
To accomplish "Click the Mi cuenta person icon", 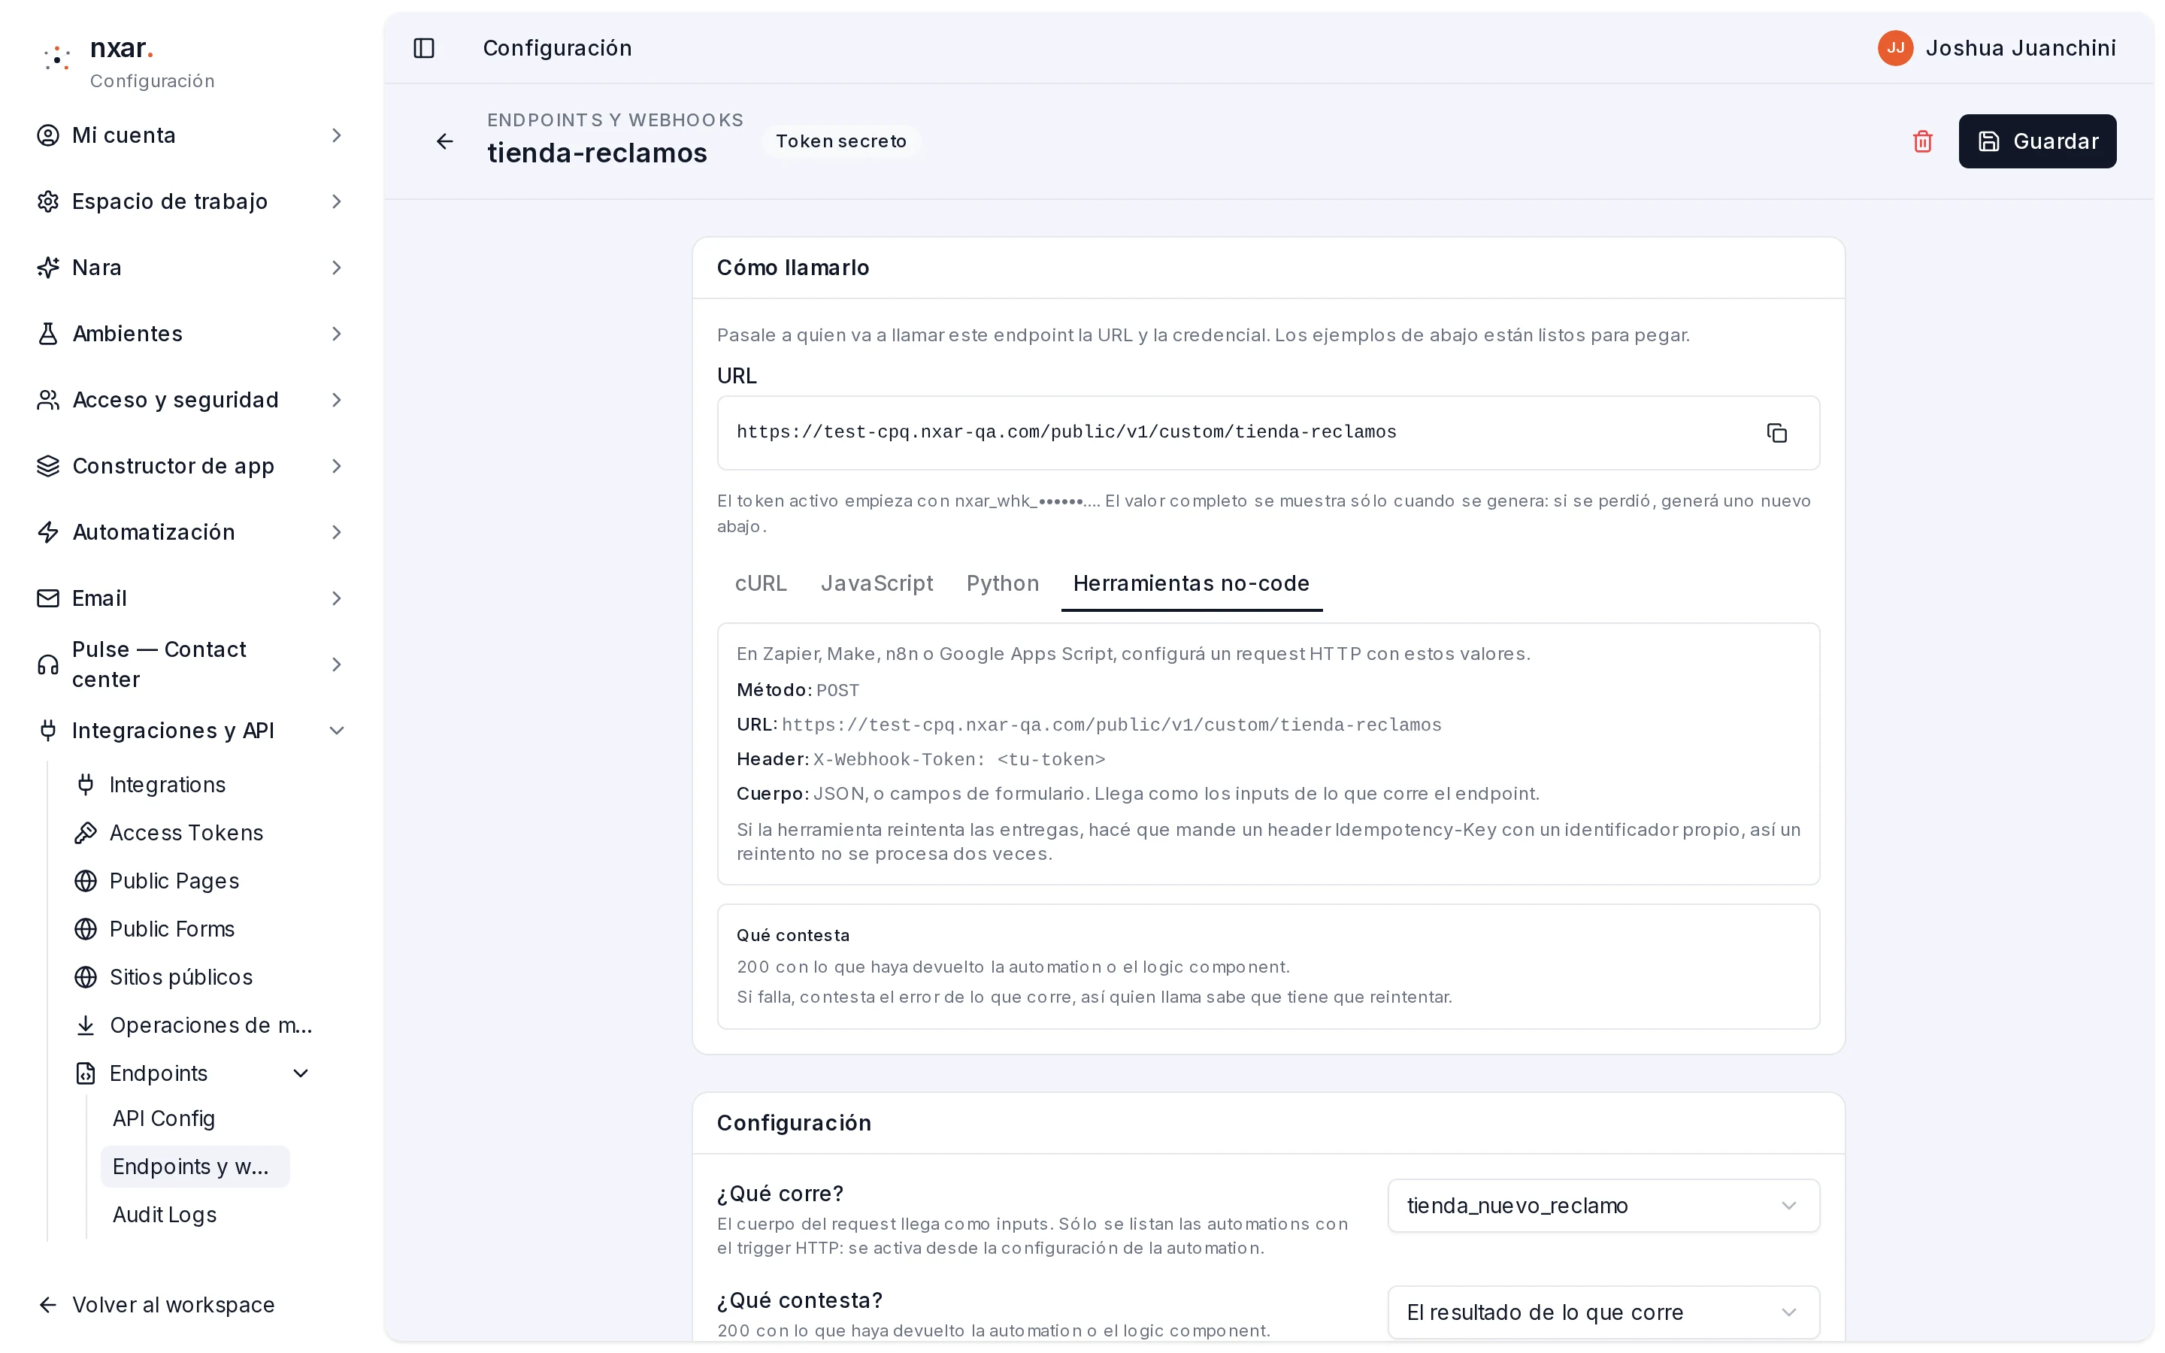I will (48, 135).
